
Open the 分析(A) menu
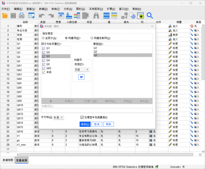click(68, 9)
